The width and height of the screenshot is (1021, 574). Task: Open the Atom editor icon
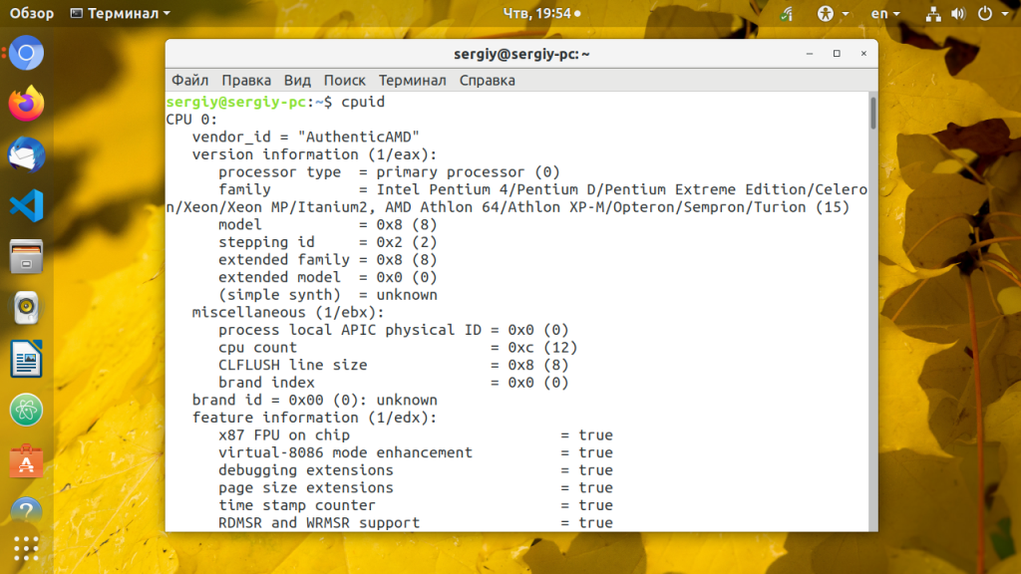pos(27,410)
